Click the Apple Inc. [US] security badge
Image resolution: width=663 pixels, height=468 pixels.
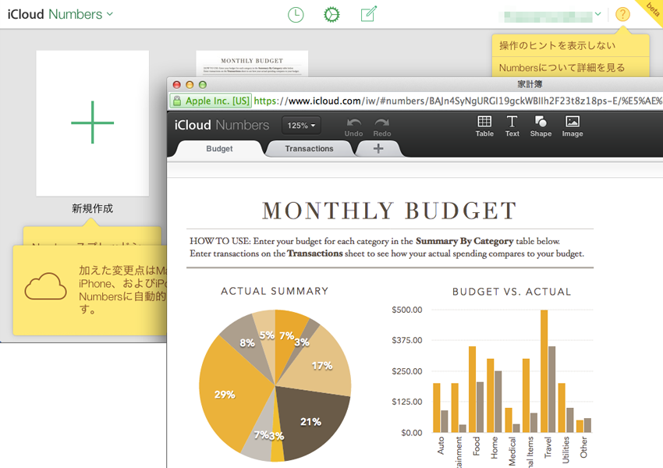point(211,101)
